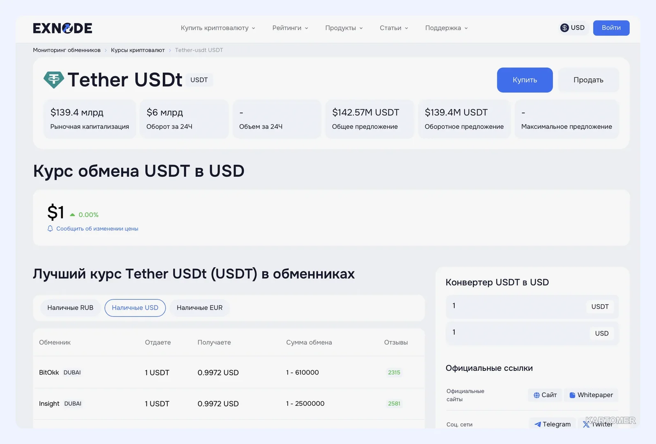Click the bell icon for price alerts
The width and height of the screenshot is (656, 444).
click(50, 229)
